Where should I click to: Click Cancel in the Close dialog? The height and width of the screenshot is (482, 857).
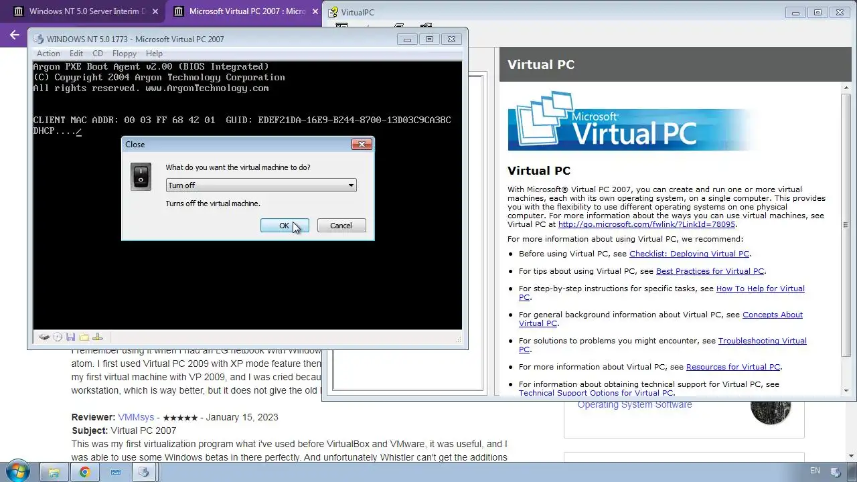(x=341, y=226)
